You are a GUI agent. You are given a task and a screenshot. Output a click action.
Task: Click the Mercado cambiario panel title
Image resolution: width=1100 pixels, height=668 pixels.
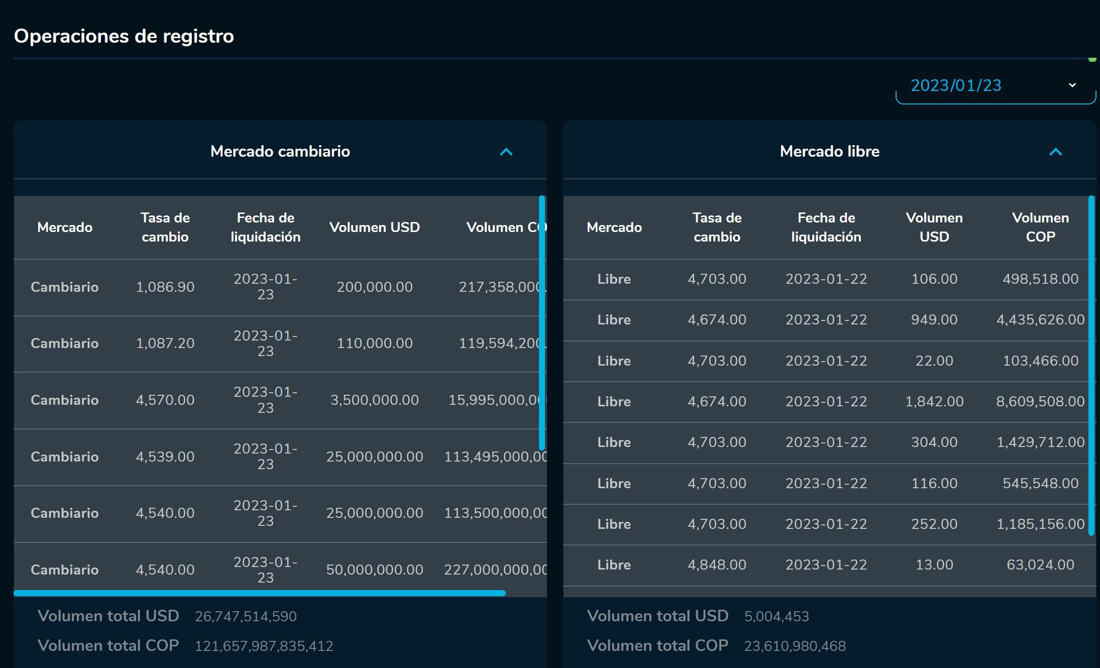click(280, 151)
